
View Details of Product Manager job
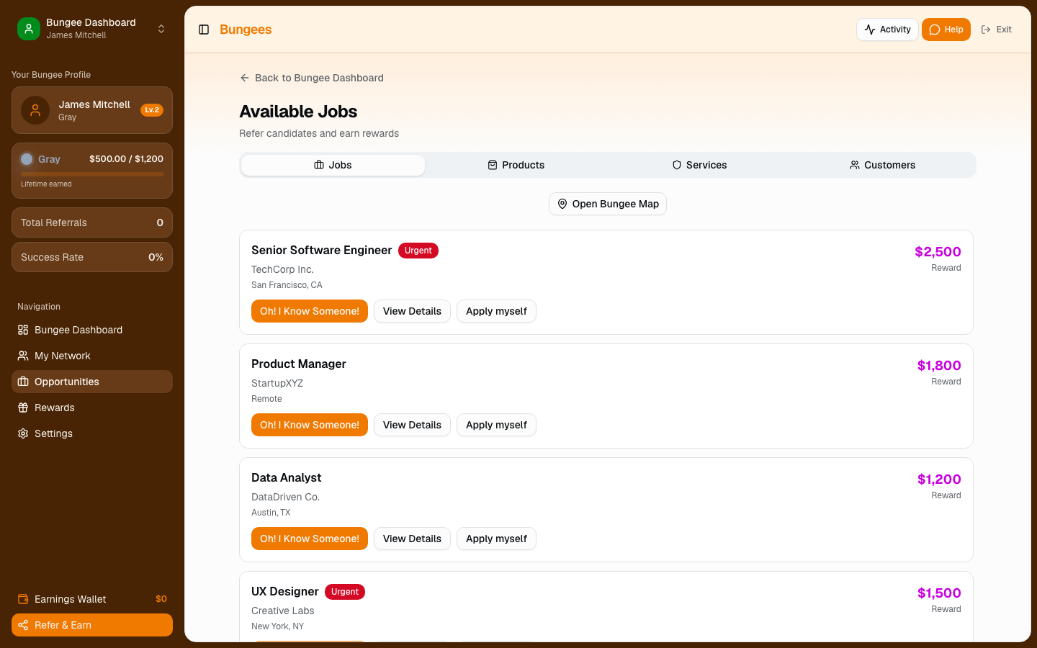pyautogui.click(x=412, y=425)
